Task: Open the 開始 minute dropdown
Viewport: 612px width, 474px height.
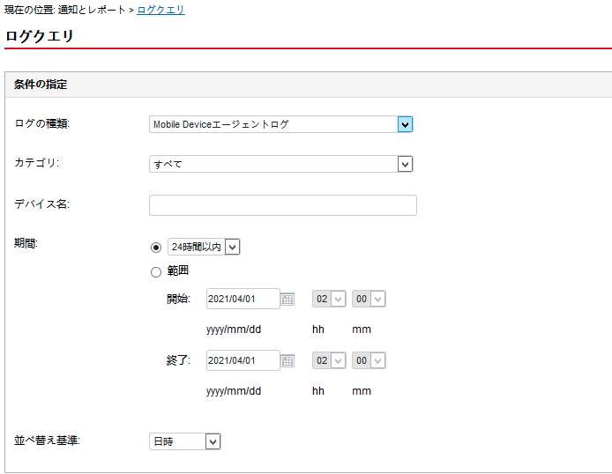Action: click(369, 300)
